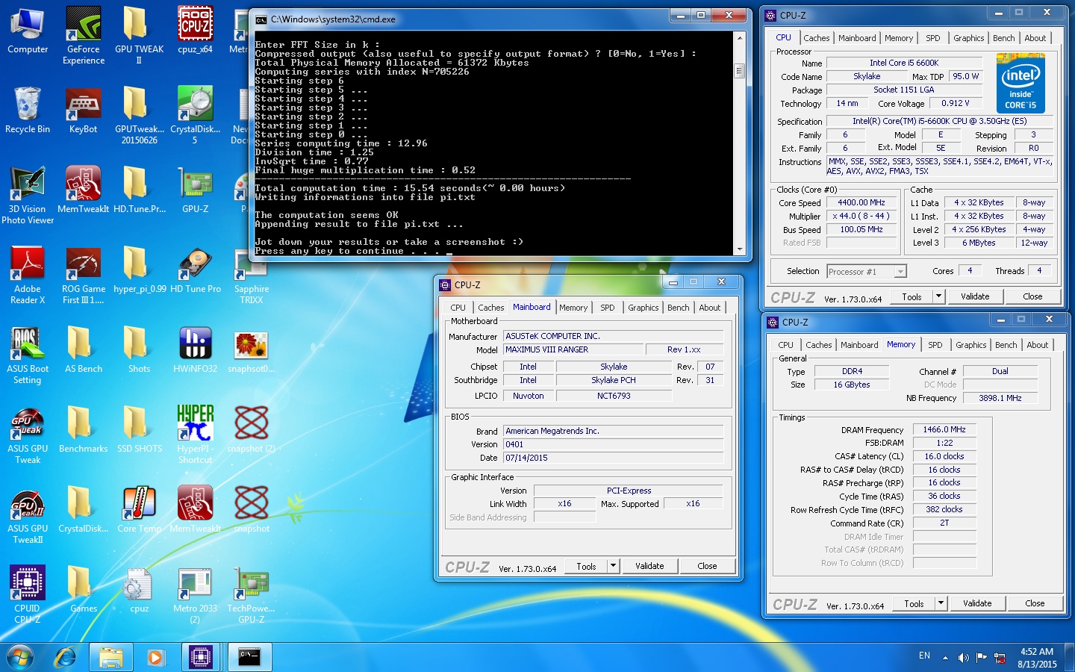Image resolution: width=1075 pixels, height=672 pixels.
Task: Open the Benchmarks folder
Action: pos(84,429)
